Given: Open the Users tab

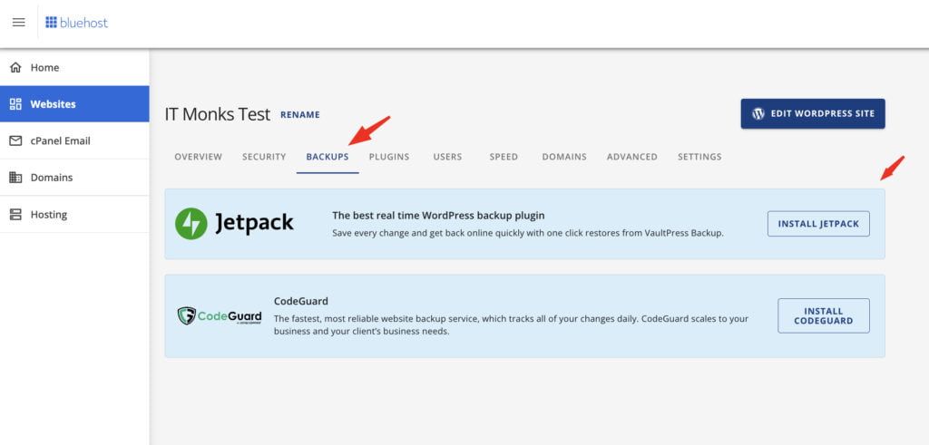Looking at the screenshot, I should [x=447, y=157].
